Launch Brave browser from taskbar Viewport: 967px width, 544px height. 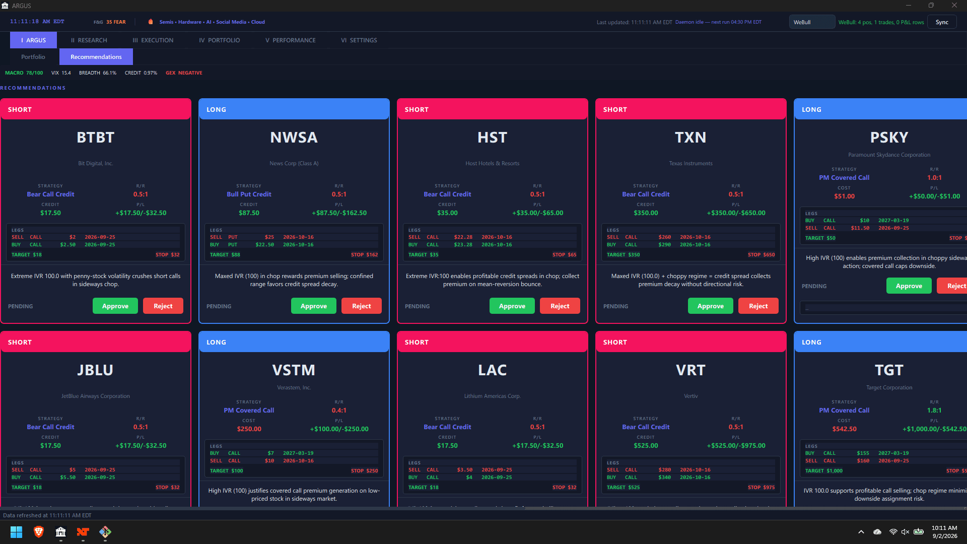(39, 532)
